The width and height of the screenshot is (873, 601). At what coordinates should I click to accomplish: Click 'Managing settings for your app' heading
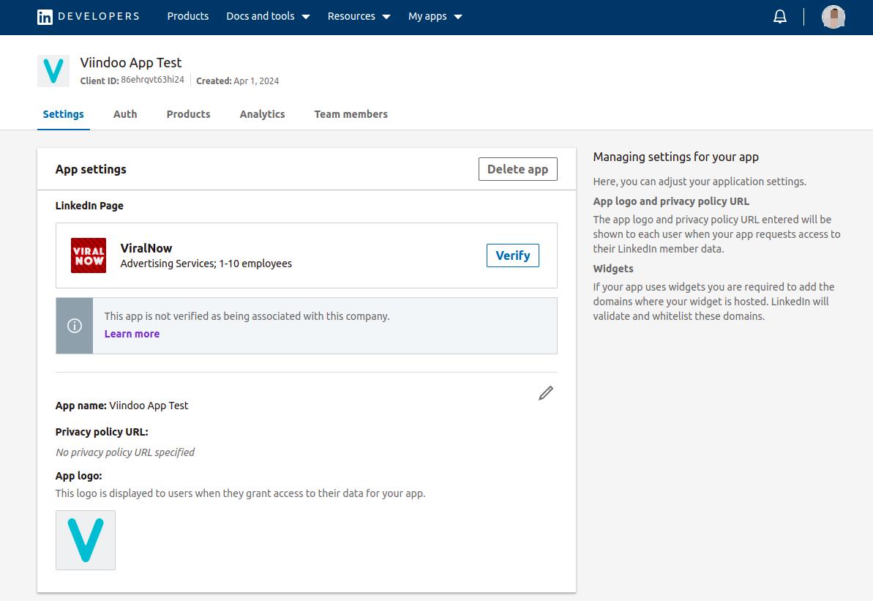tap(676, 157)
